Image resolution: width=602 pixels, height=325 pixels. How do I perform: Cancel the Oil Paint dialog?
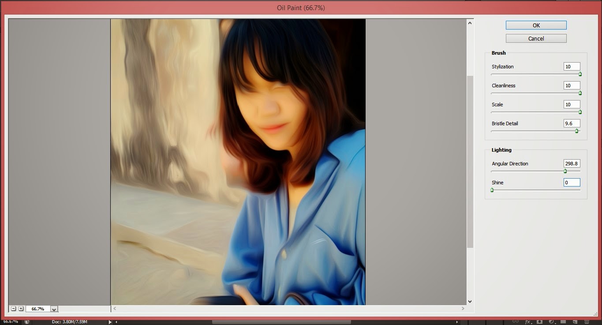535,38
